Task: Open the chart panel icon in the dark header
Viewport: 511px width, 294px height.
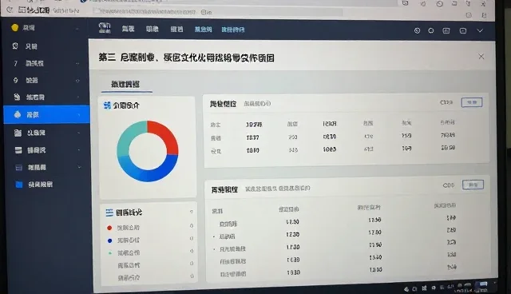Action: pyautogui.click(x=446, y=30)
